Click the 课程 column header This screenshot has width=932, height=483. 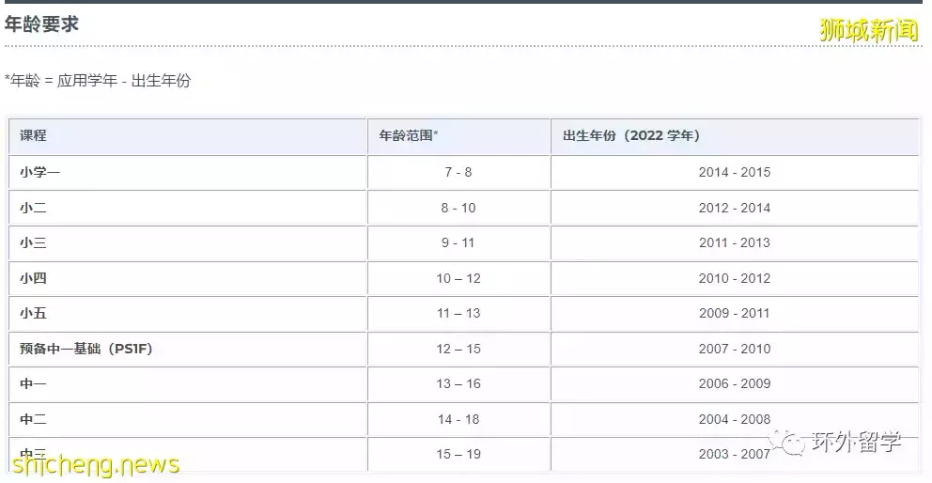tap(33, 135)
